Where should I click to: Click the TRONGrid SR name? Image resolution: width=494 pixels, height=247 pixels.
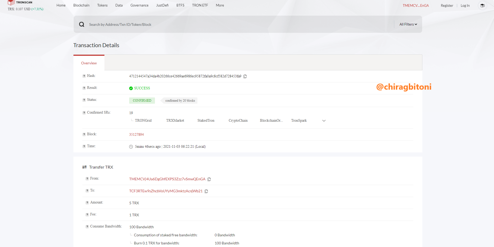pos(143,120)
